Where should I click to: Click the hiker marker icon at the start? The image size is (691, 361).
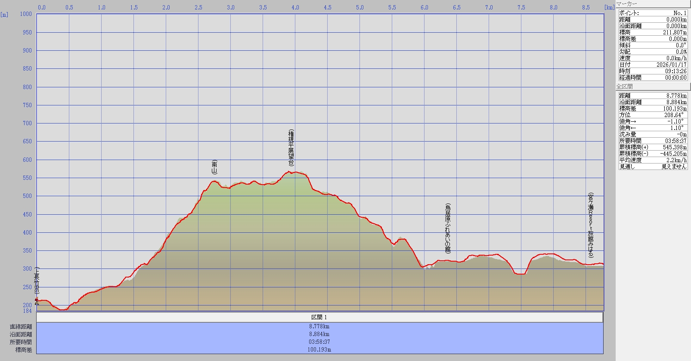click(37, 301)
